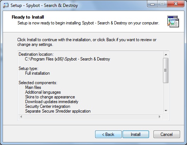Click the vertical scrollbar thumb

click(x=166, y=70)
